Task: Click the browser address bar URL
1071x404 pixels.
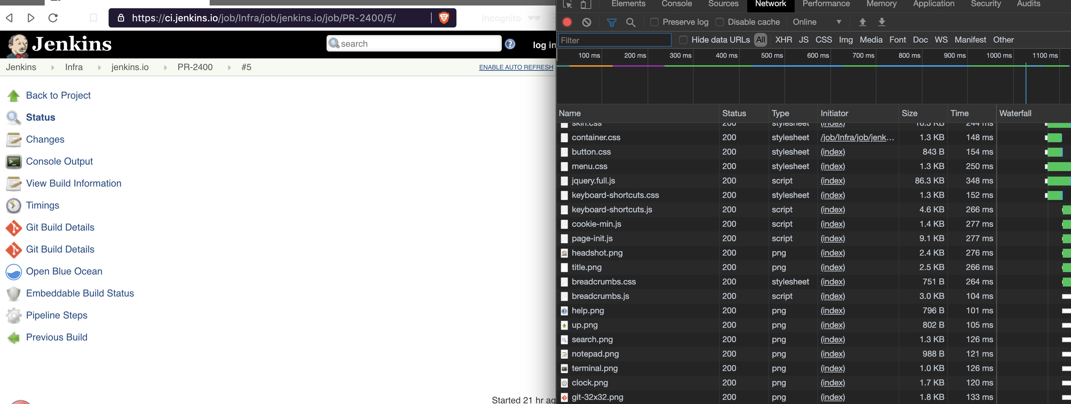Action: point(264,18)
